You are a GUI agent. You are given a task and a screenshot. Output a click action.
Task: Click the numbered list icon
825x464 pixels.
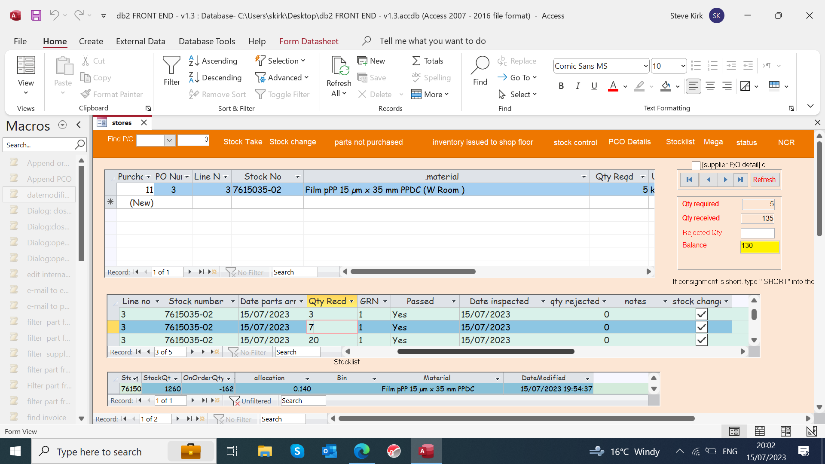[x=712, y=66]
